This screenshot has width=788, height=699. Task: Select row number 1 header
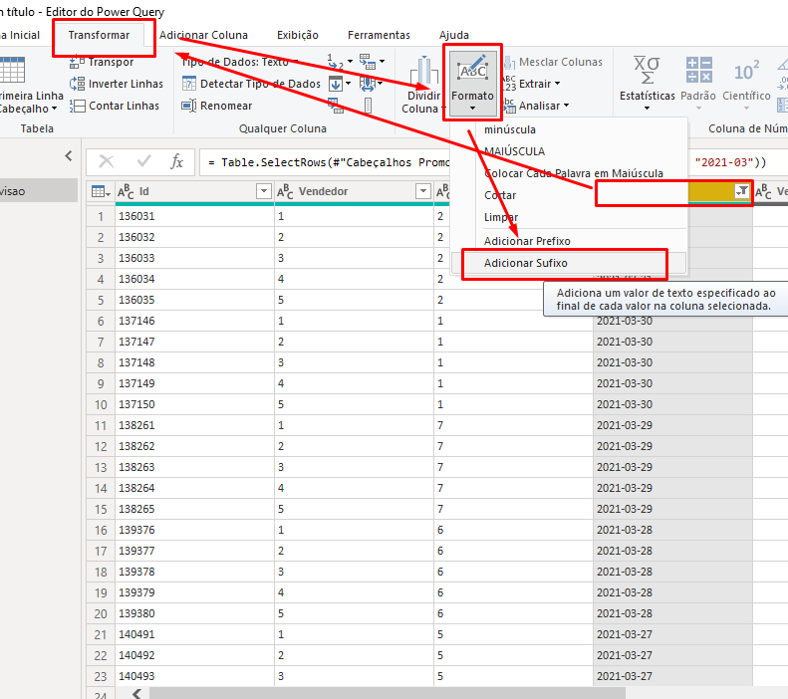[x=101, y=216]
